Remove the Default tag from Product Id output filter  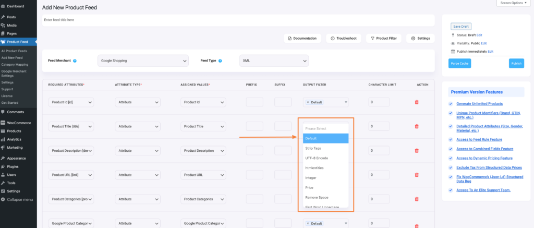[x=308, y=102]
